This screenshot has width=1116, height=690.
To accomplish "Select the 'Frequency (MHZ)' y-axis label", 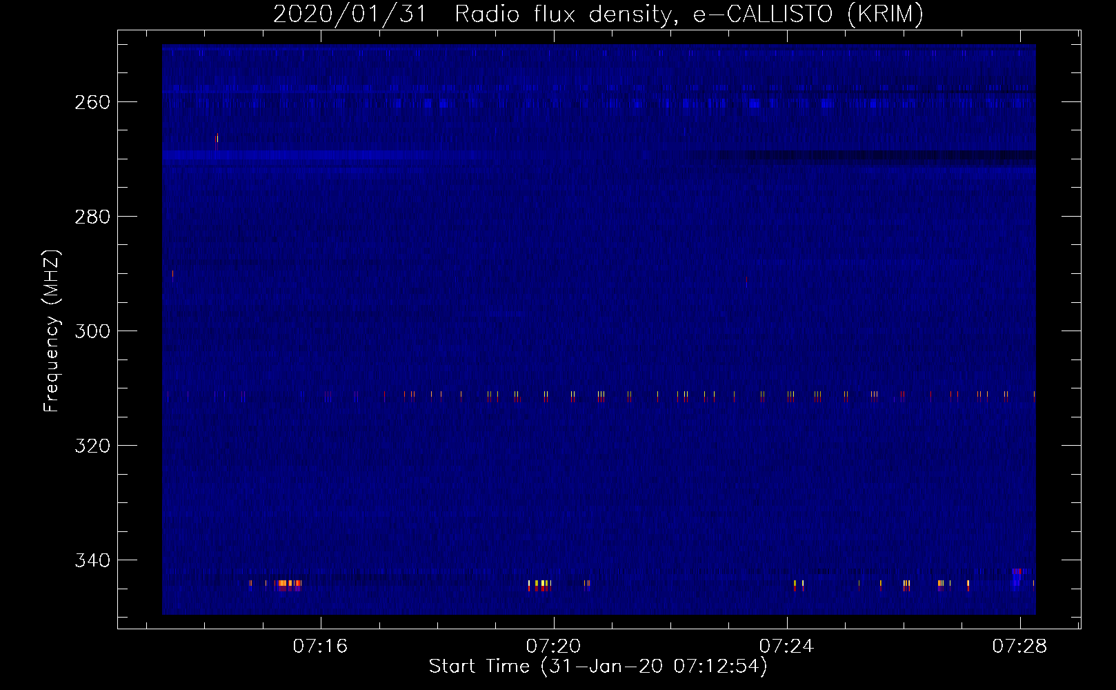I will coord(52,331).
